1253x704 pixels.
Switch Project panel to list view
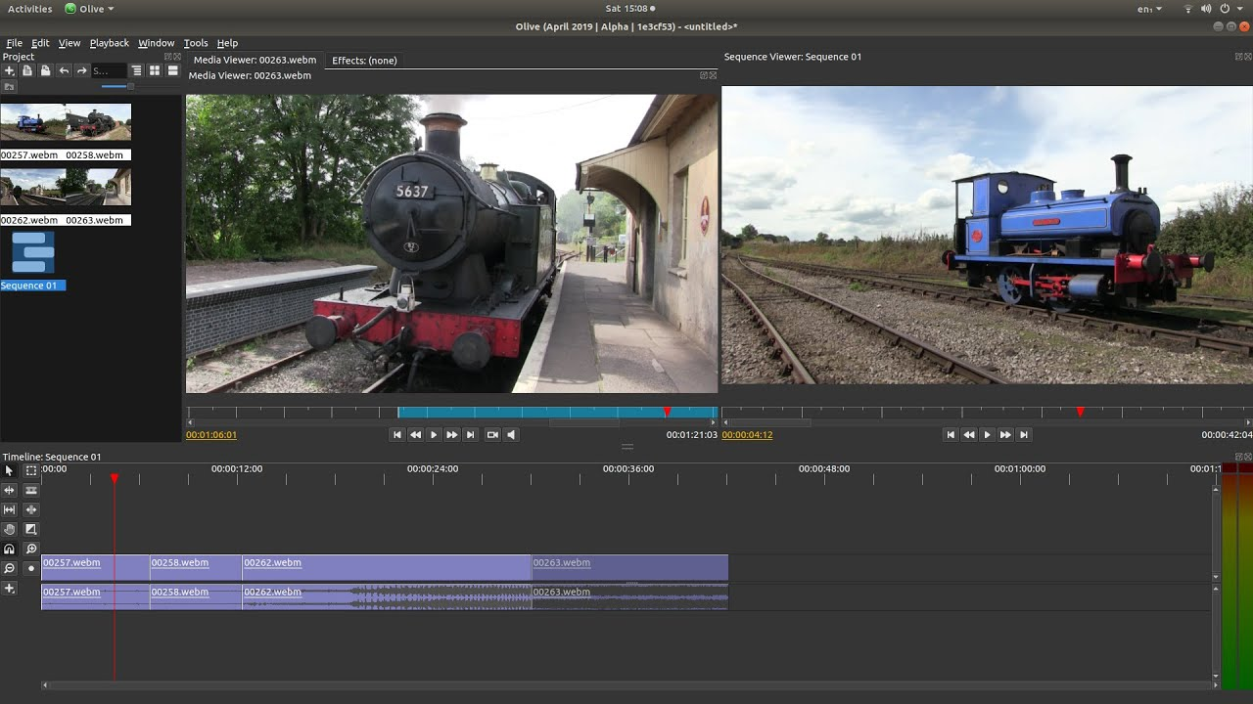pos(137,69)
